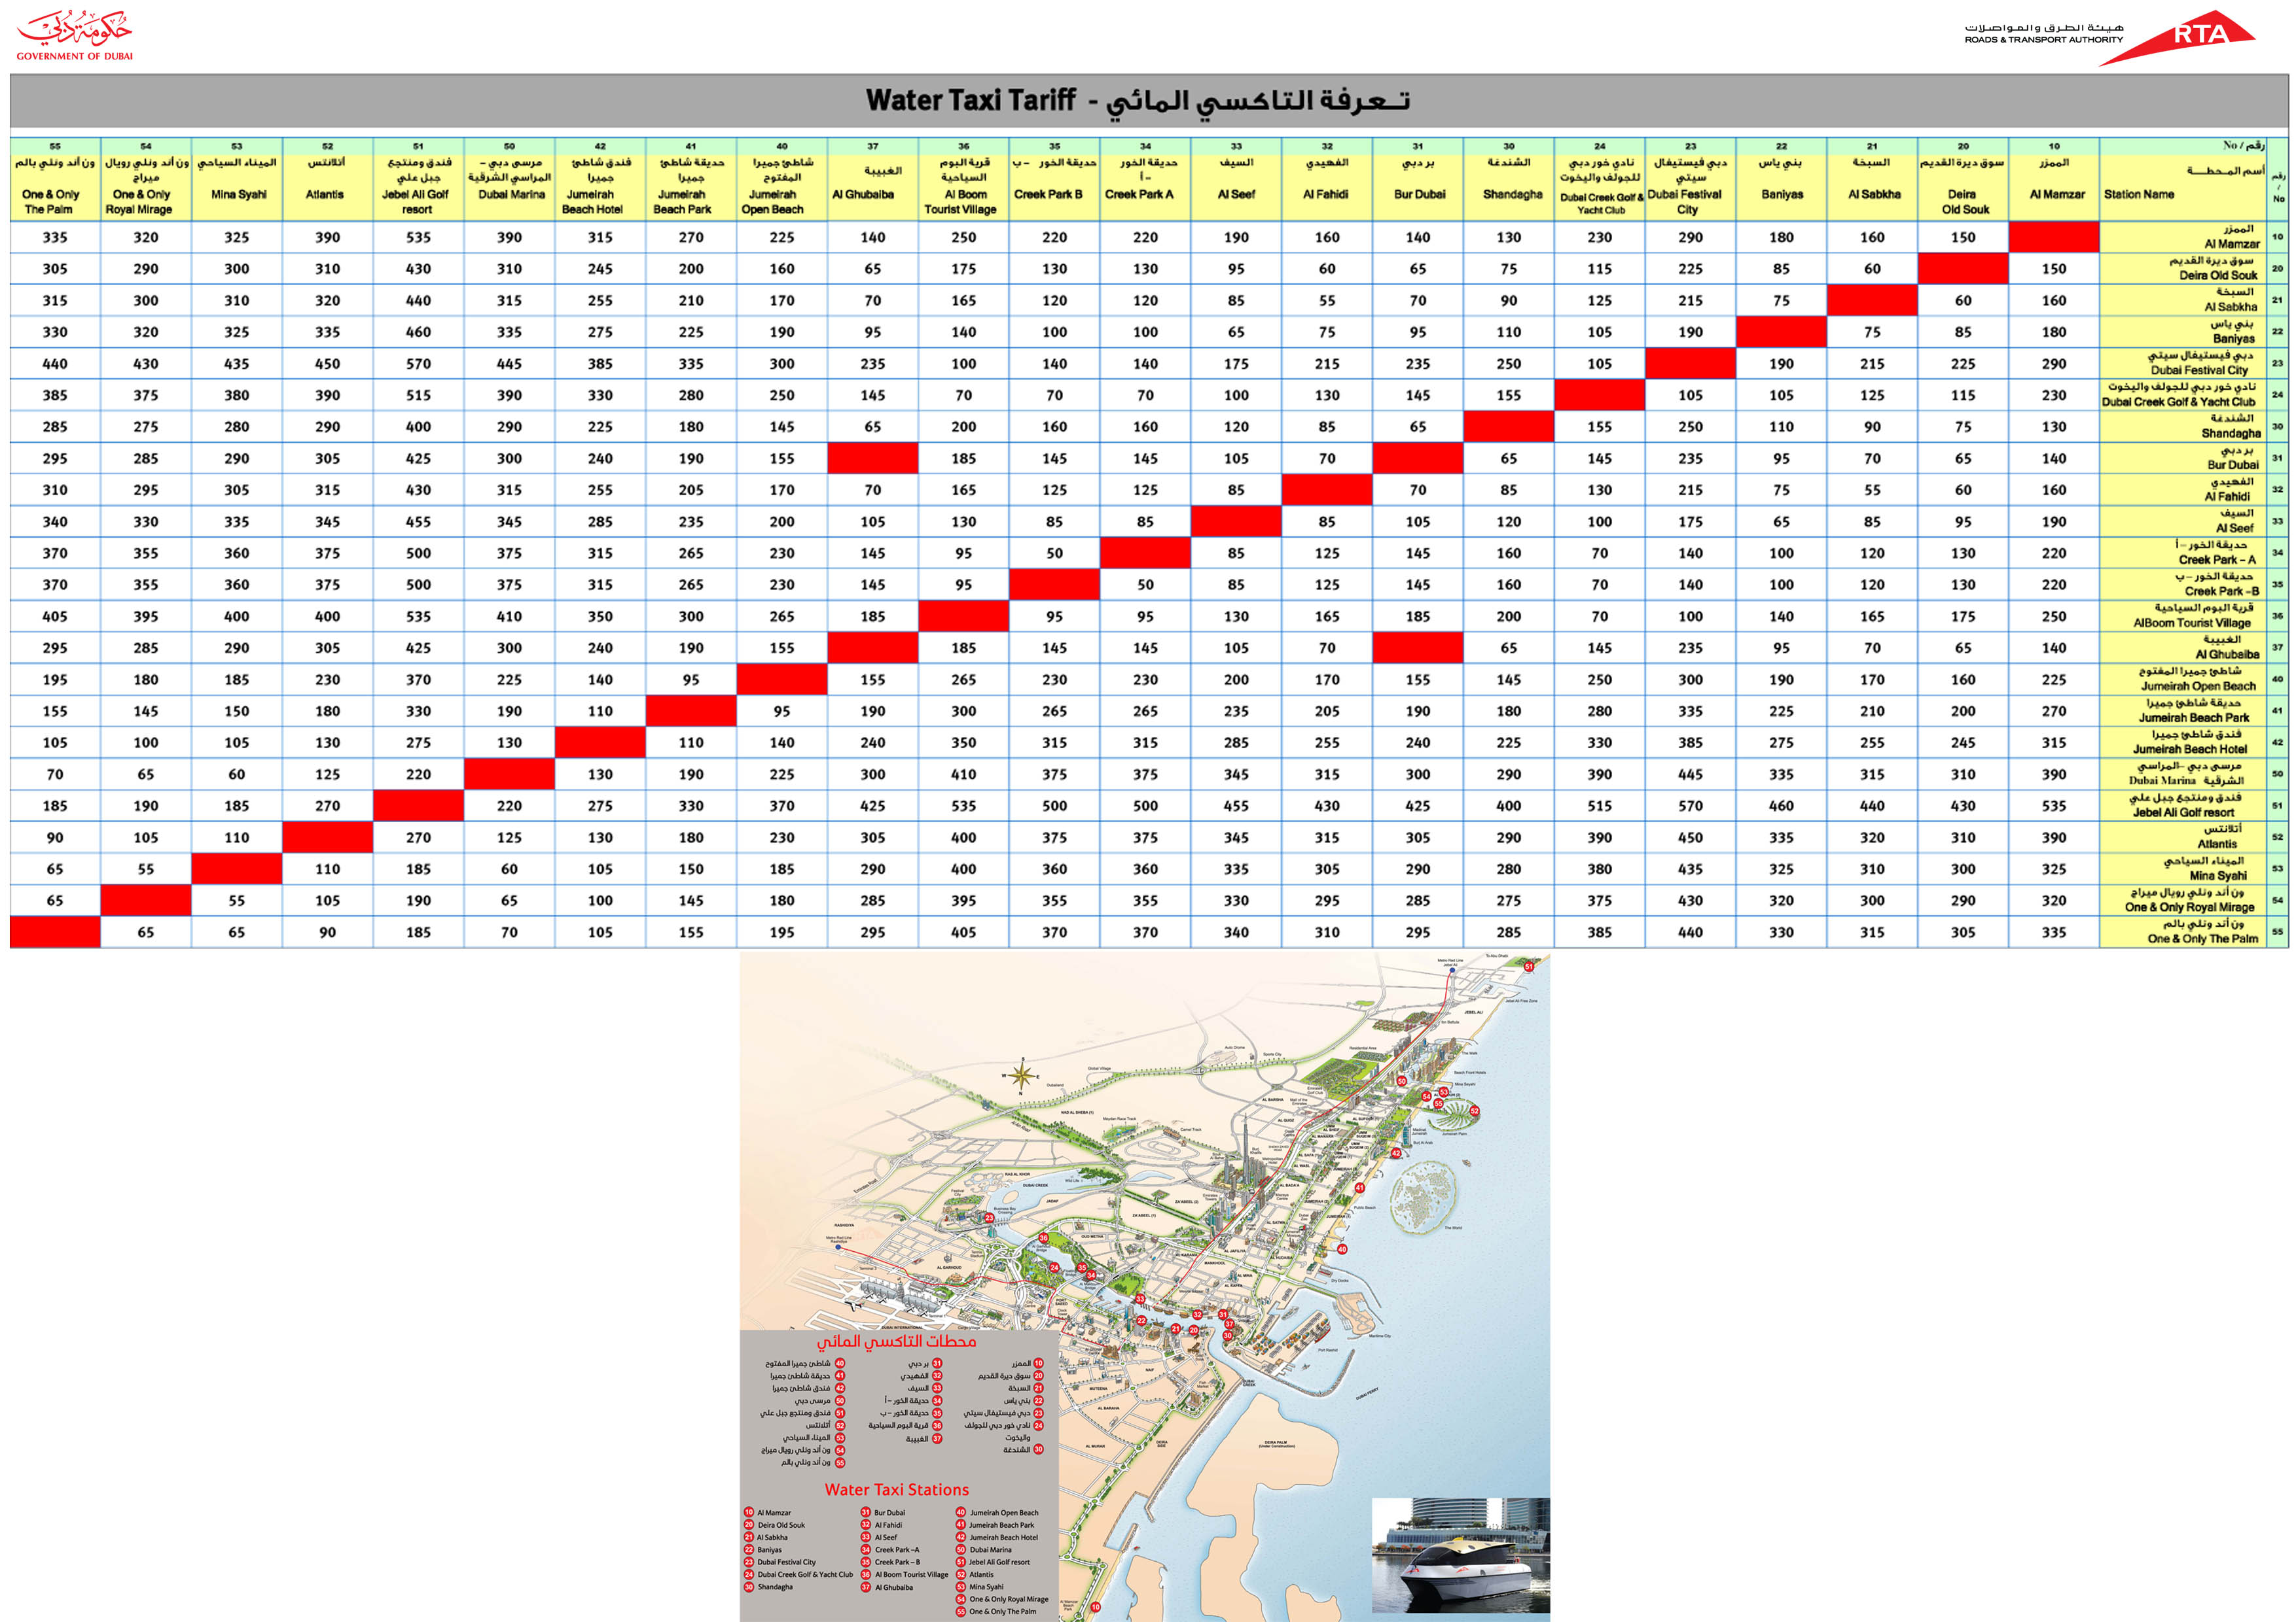The height and width of the screenshot is (1622, 2296).
Task: Click the Deira Palm label on the map
Action: (1277, 1444)
